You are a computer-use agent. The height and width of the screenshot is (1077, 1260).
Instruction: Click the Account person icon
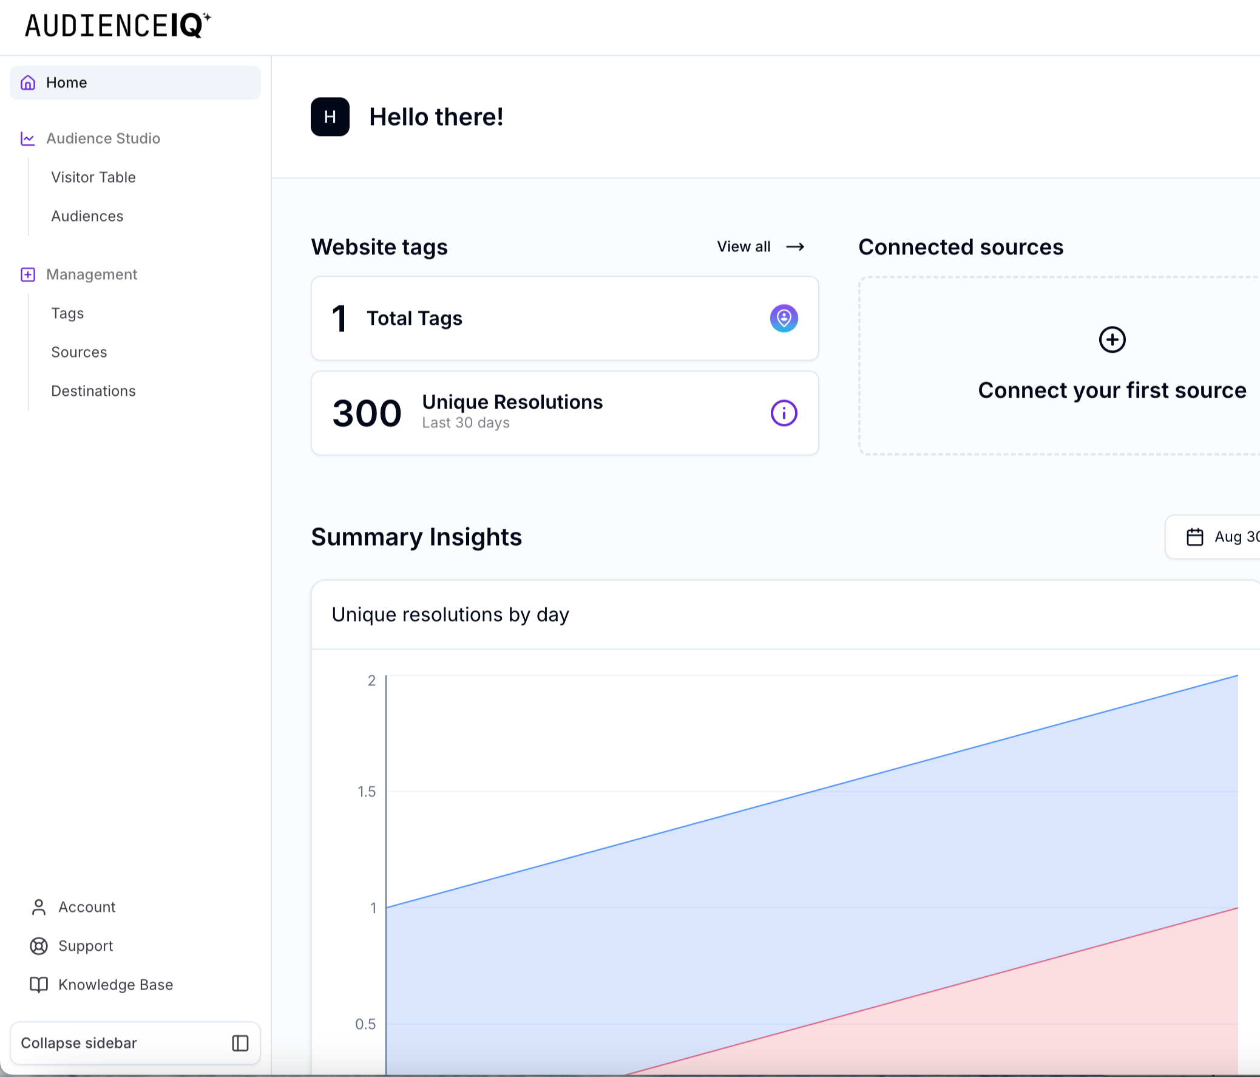pos(39,907)
